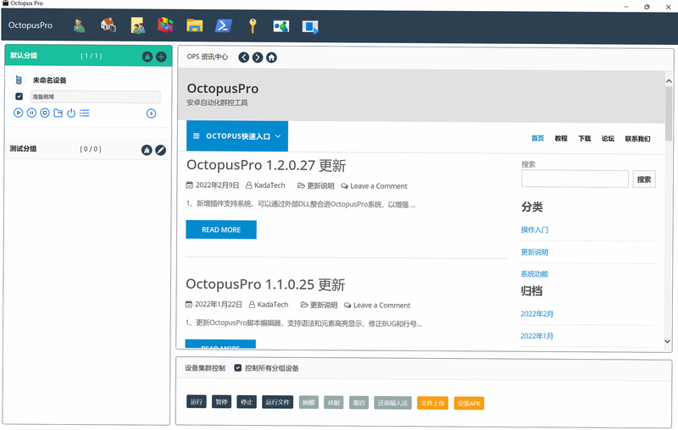Click the blue screen play toolbar icon
Image resolution: width=678 pixels, height=430 pixels.
coord(310,27)
